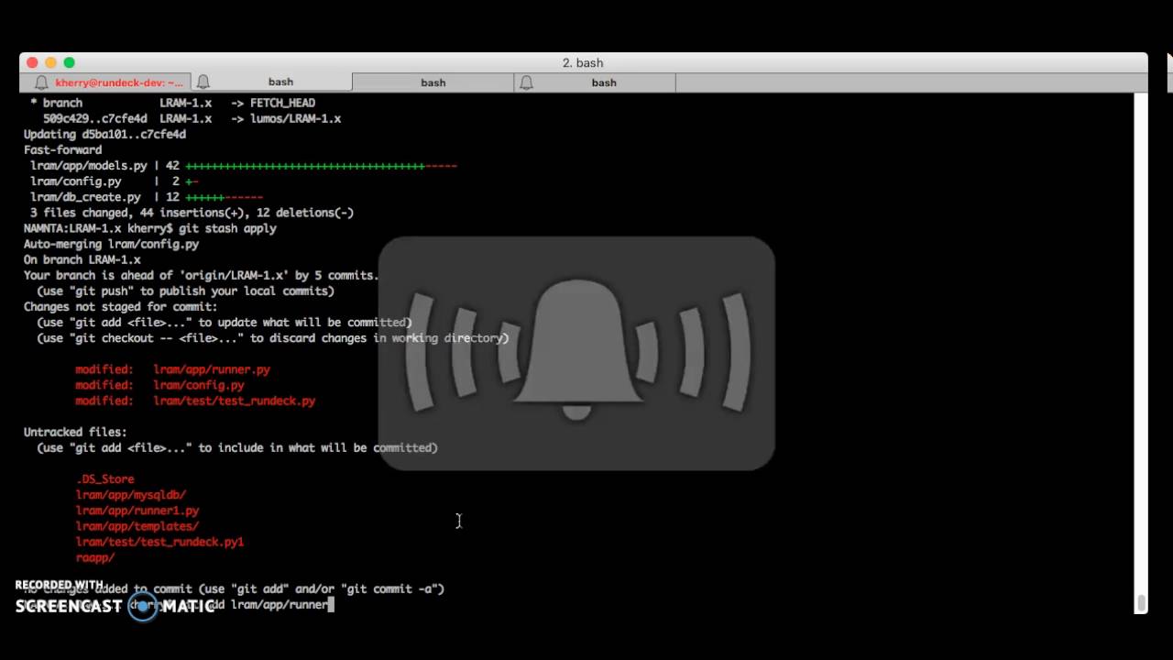
Task: Click 'lram/app/runner.py' modified file line
Action: coord(172,369)
